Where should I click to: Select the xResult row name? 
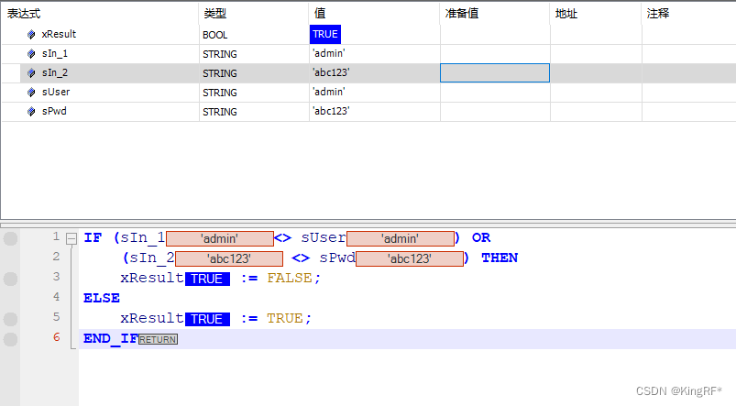point(59,34)
